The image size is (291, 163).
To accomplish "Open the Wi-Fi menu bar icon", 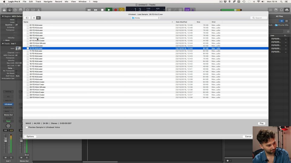I will (x=259, y=2).
